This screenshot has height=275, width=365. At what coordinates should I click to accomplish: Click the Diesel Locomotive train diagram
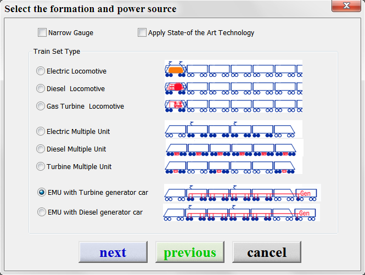[233, 88]
